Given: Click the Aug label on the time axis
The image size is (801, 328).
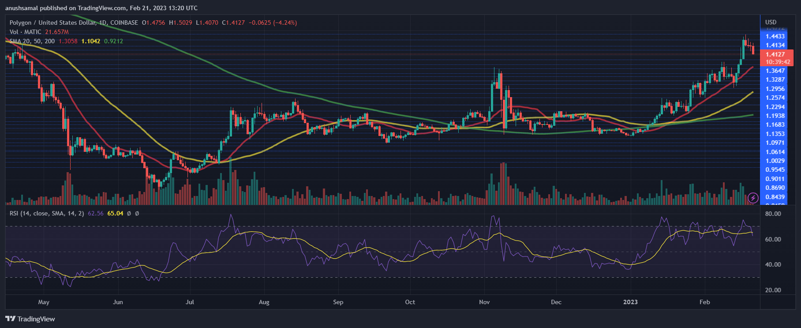Looking at the screenshot, I should click(264, 302).
